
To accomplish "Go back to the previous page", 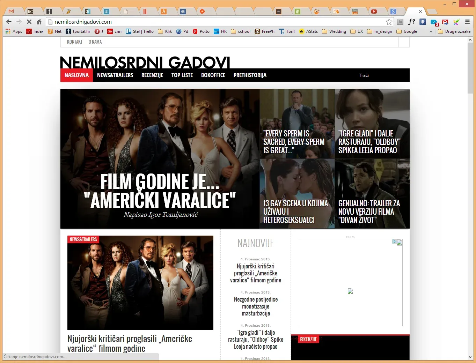I will tap(9, 22).
